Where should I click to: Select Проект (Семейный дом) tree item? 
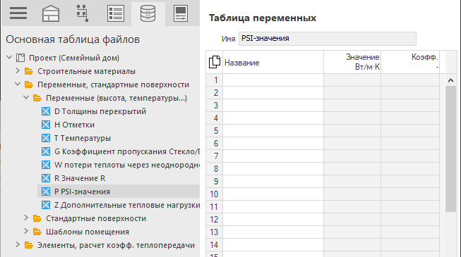(x=74, y=58)
